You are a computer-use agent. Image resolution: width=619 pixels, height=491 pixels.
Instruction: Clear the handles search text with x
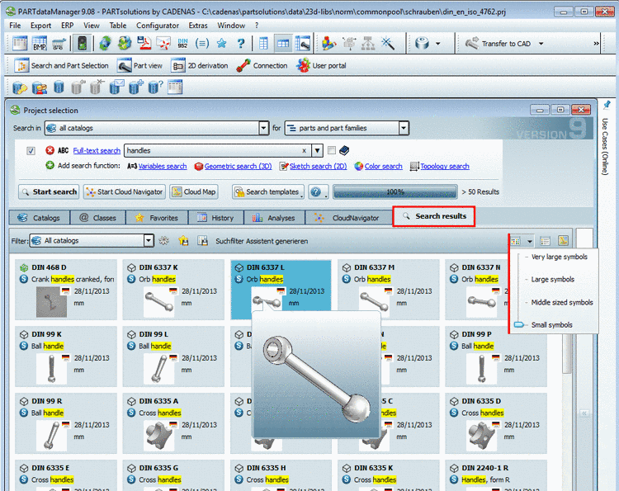tap(304, 150)
